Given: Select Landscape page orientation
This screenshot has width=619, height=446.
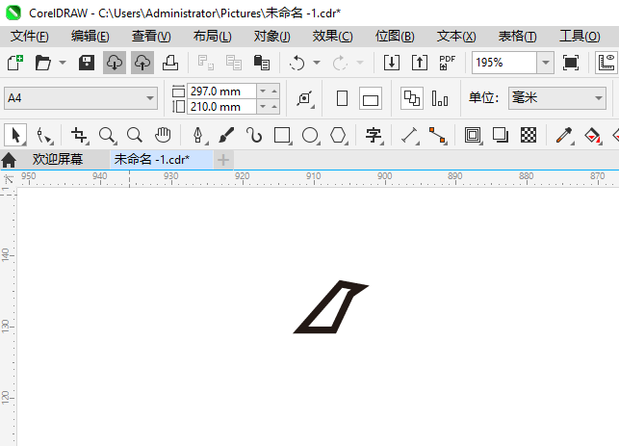Looking at the screenshot, I should [x=371, y=98].
